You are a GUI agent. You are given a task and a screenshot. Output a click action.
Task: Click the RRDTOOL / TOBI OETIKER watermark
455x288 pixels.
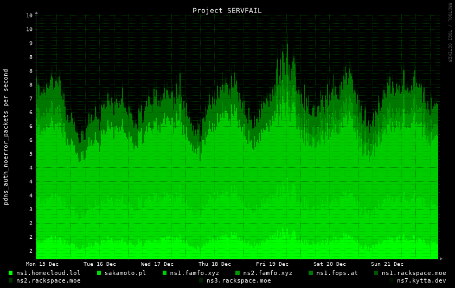pos(450,32)
